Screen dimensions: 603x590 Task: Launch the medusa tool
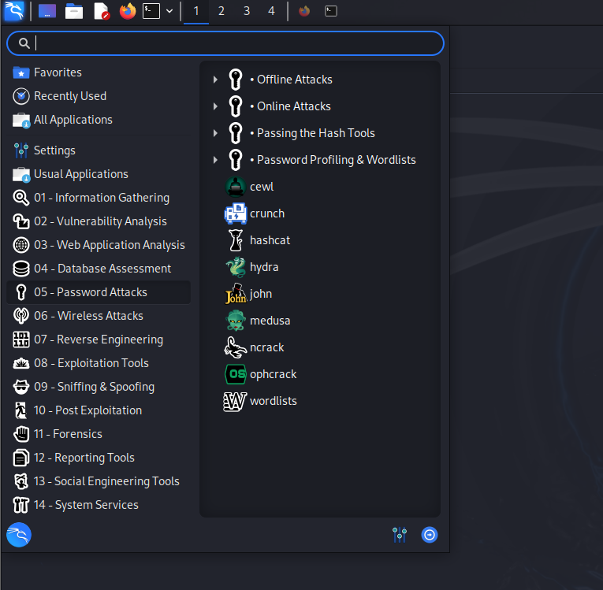pyautogui.click(x=268, y=321)
